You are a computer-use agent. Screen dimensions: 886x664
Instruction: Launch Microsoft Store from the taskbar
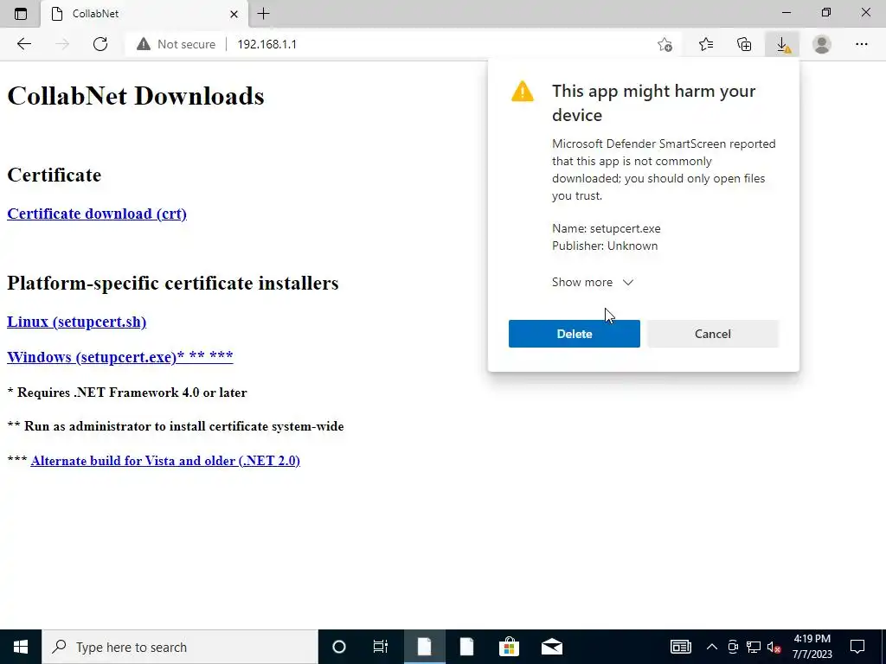pos(509,647)
